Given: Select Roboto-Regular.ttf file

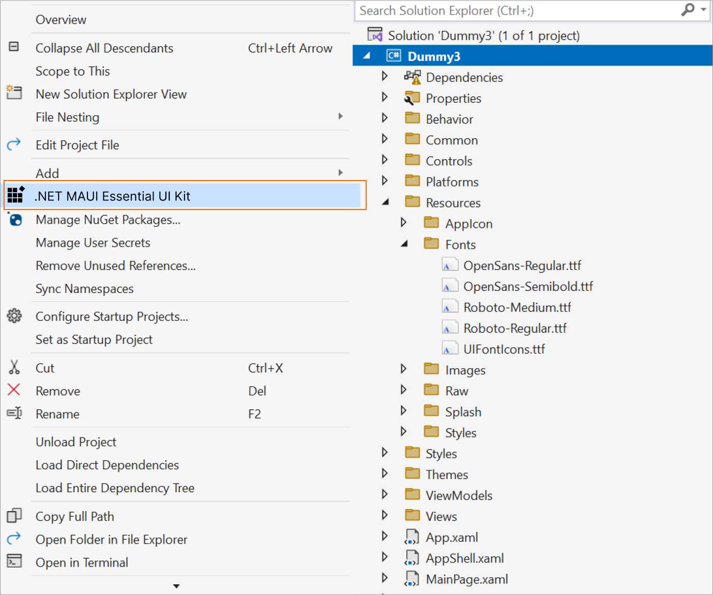Looking at the screenshot, I should [x=515, y=328].
